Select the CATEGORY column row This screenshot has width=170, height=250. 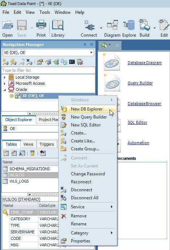[30, 219]
